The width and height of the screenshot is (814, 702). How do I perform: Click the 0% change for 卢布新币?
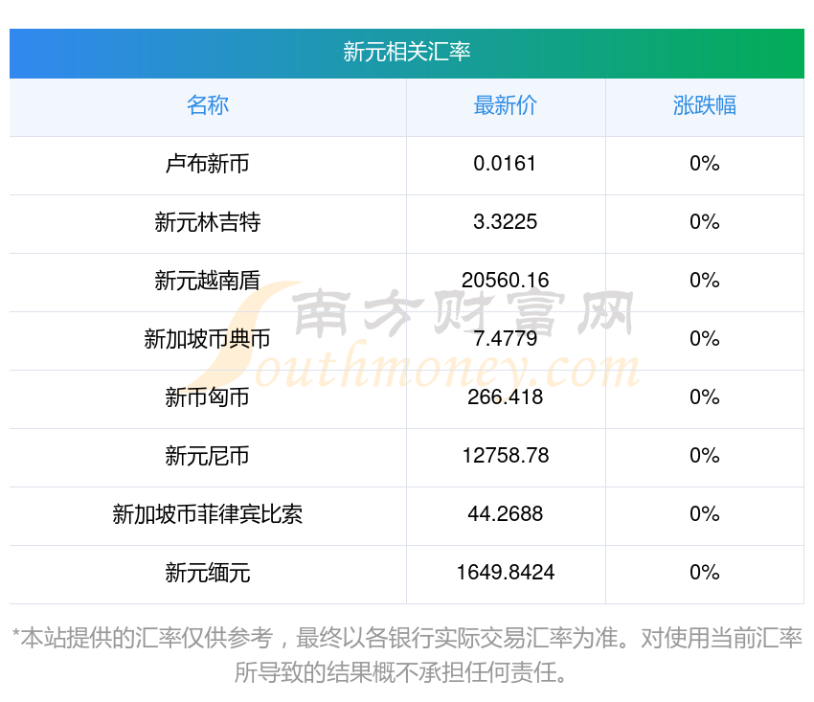(x=705, y=164)
